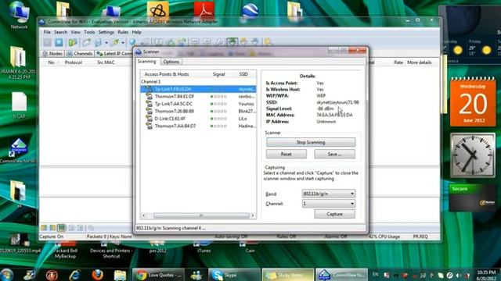Click the blue Stop Capture toolbar icon
Viewport: 501px width, 281px height.
point(59,42)
